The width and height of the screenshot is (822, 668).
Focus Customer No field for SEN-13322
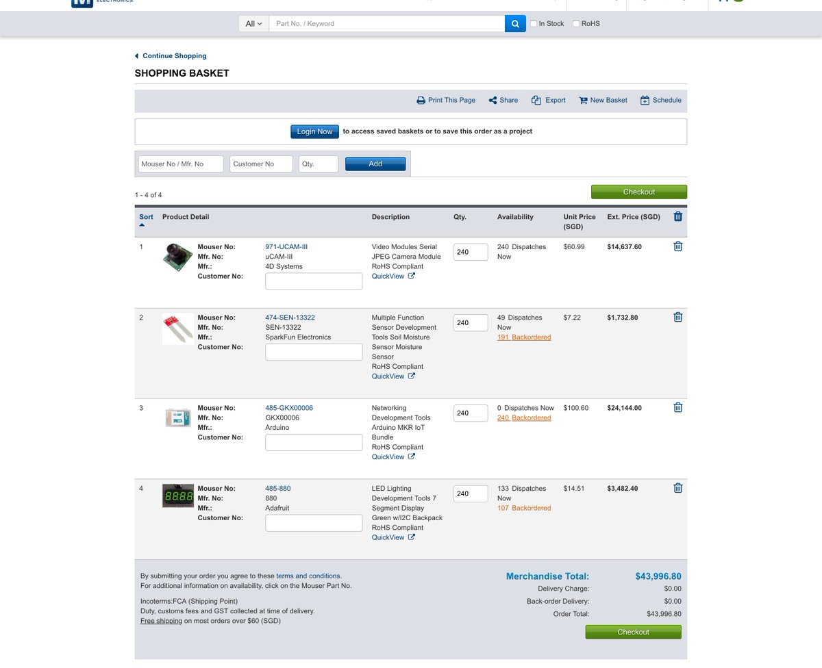[x=314, y=352]
